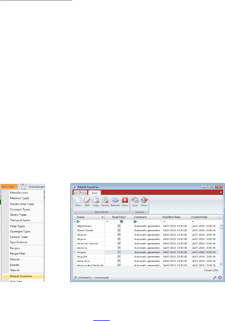Viewport: 225px width, 321px height.
Task: Toggle Read Only checkbox for Antarctica
Action: [119, 261]
